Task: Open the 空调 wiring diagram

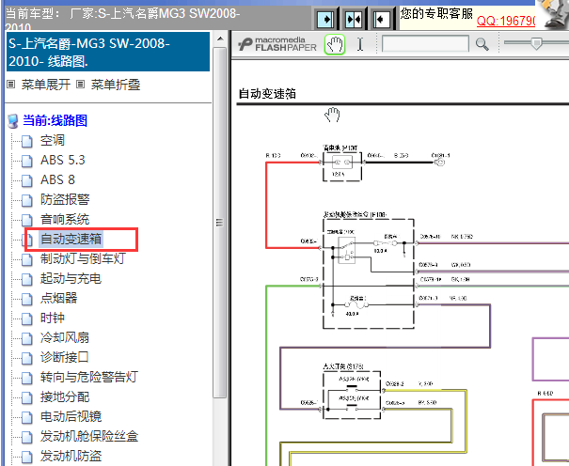Action: coord(53,140)
